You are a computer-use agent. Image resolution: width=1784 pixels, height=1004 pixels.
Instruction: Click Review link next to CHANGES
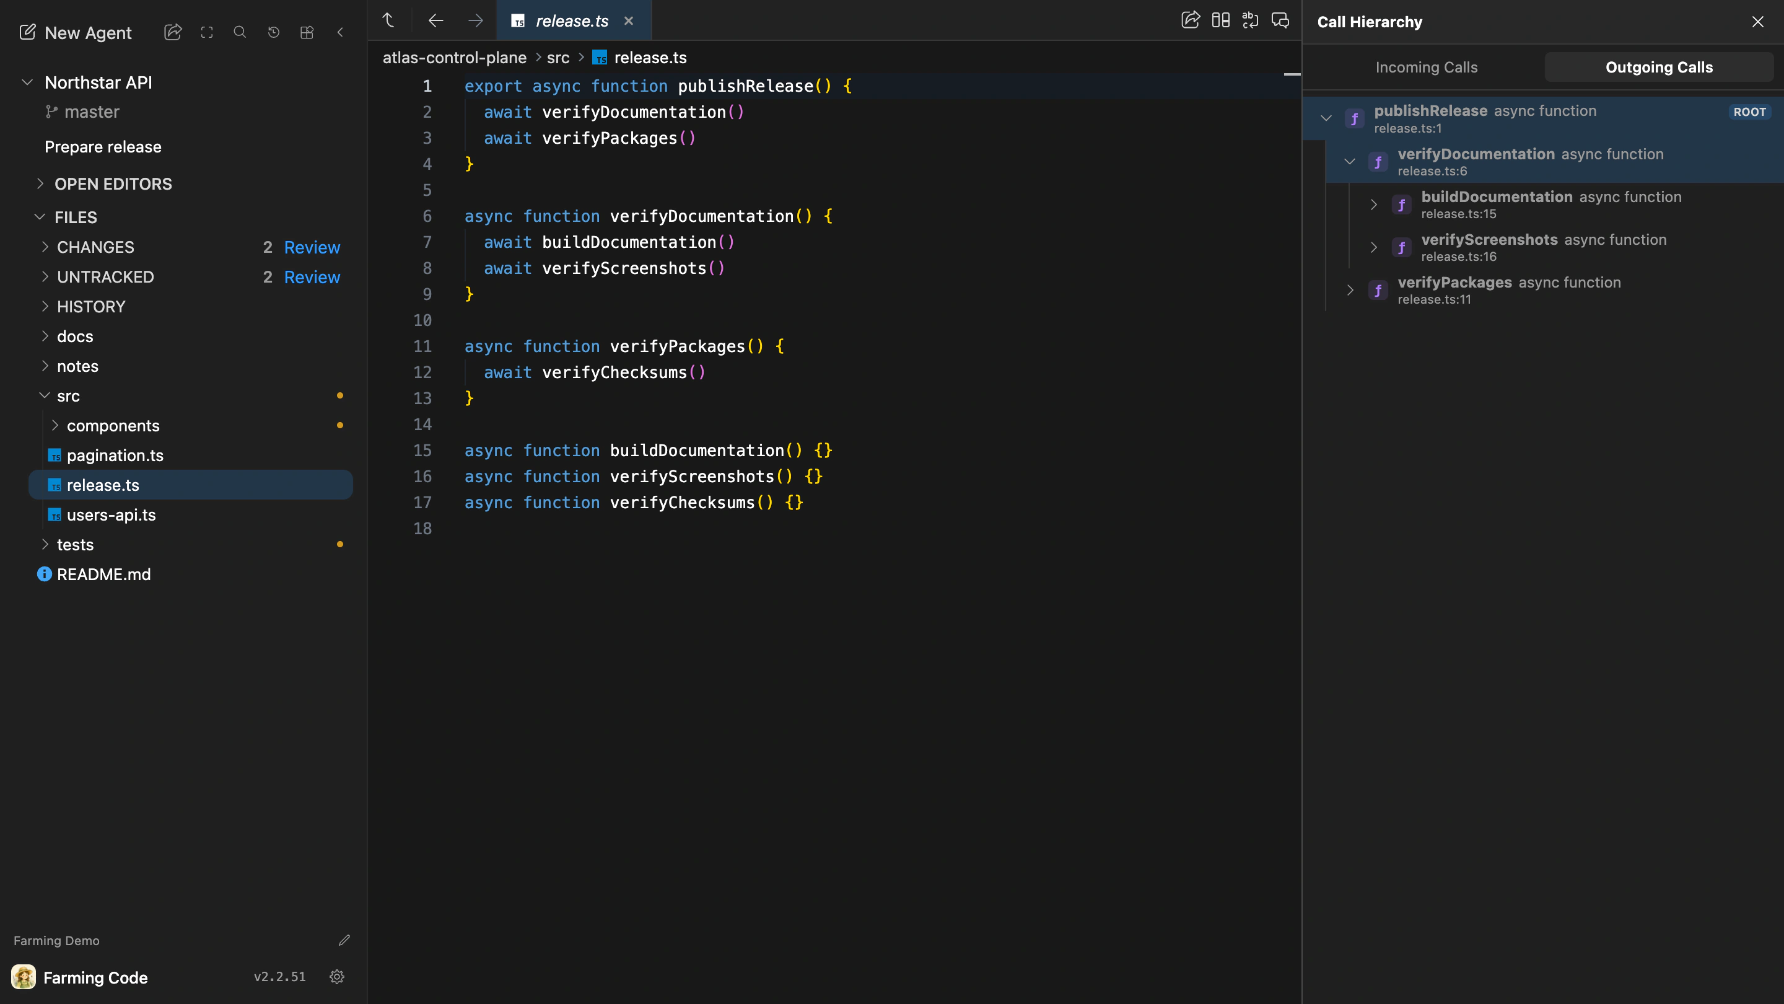coord(312,247)
